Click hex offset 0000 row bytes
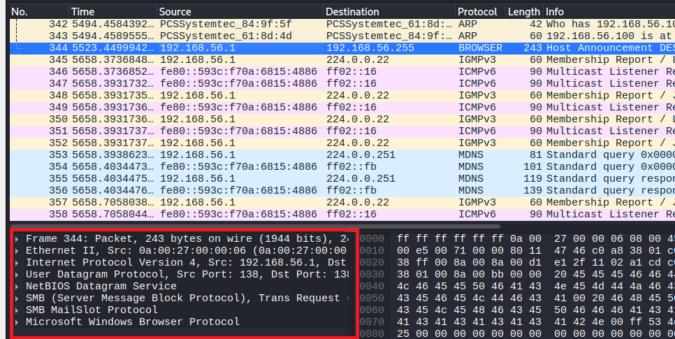 pyautogui.click(x=536, y=238)
